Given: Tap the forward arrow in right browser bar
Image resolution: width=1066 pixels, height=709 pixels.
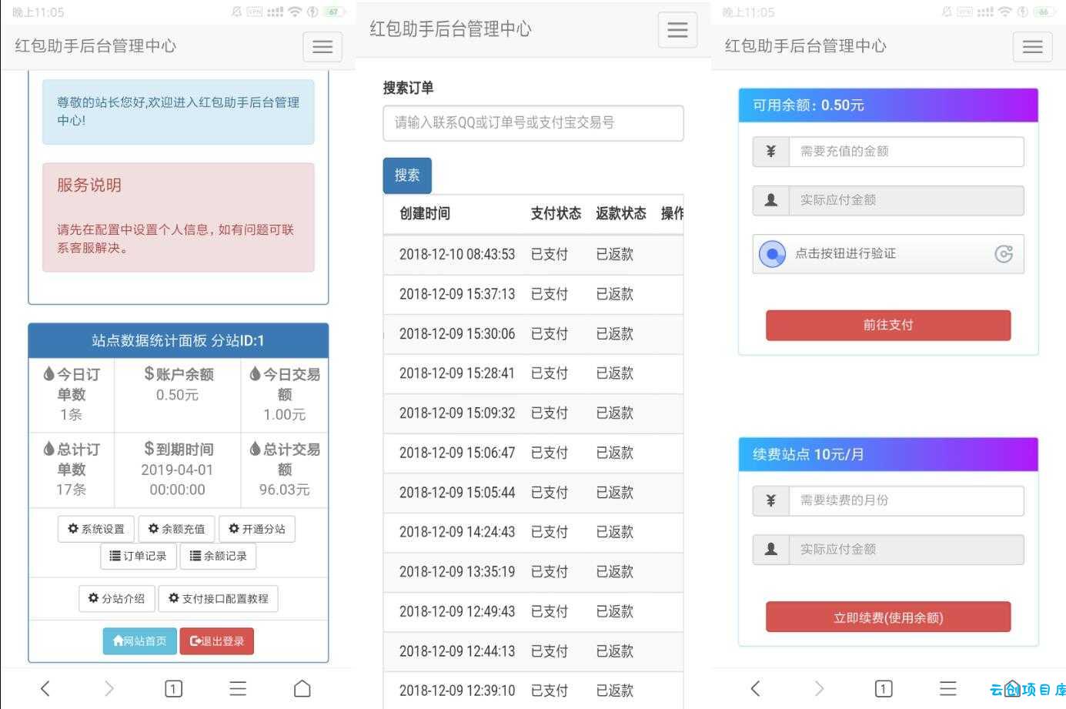Looking at the screenshot, I should (819, 688).
